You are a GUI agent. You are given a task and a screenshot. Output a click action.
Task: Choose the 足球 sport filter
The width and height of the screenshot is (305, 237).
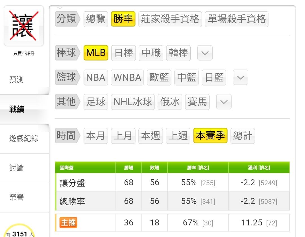pos(96,102)
